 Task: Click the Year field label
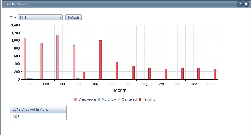[13, 17]
